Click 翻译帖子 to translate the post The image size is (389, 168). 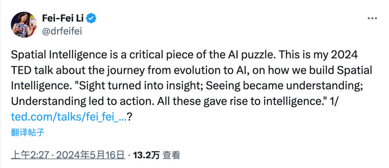(x=27, y=133)
